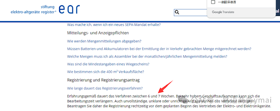The image size is (280, 111).
Task: Tick the always-translate-German checkbox
Action: [x=213, y=2]
